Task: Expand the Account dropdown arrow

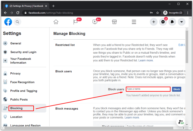Action: (182, 22)
